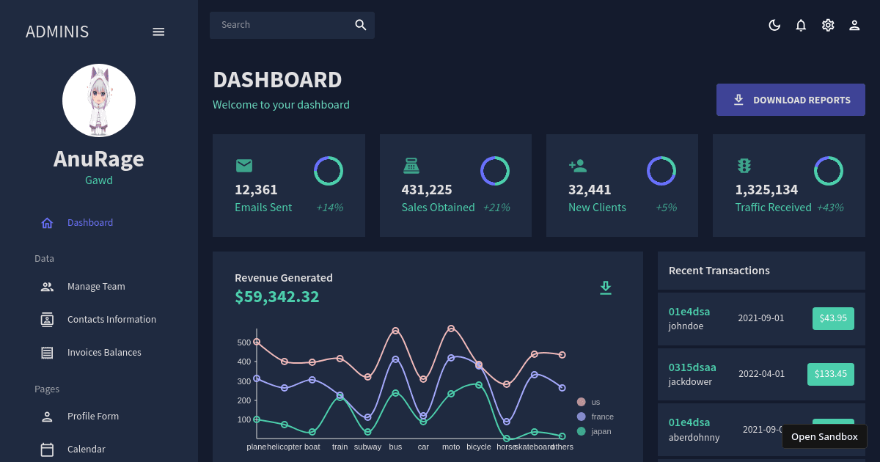
Task: Click the 32,441 new clients count
Action: coord(590,189)
